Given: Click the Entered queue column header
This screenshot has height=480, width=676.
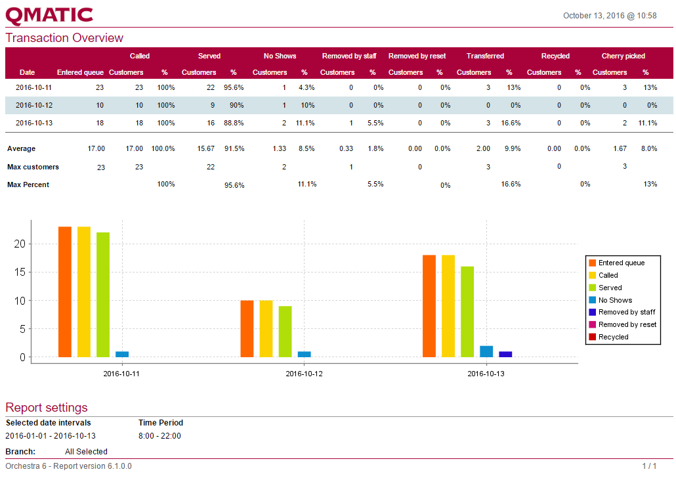Looking at the screenshot, I should (x=80, y=72).
